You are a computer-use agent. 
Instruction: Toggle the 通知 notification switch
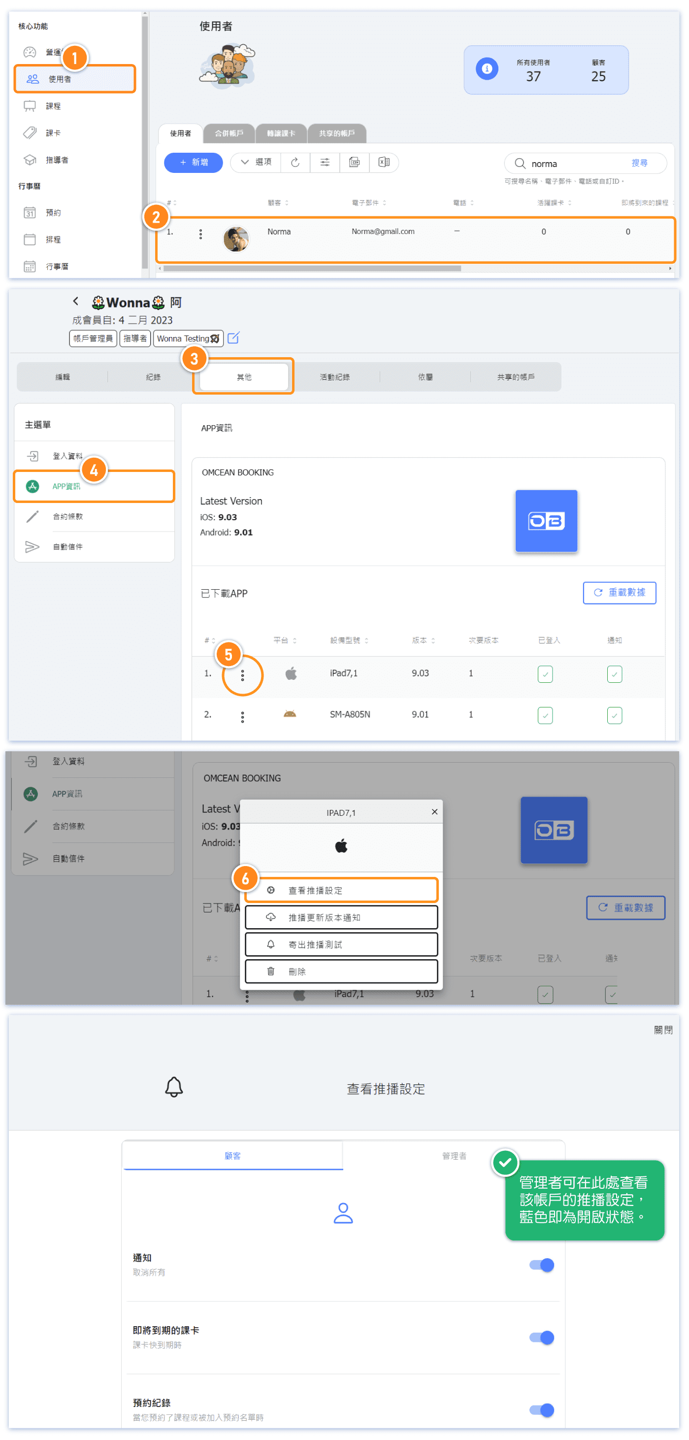click(541, 1265)
